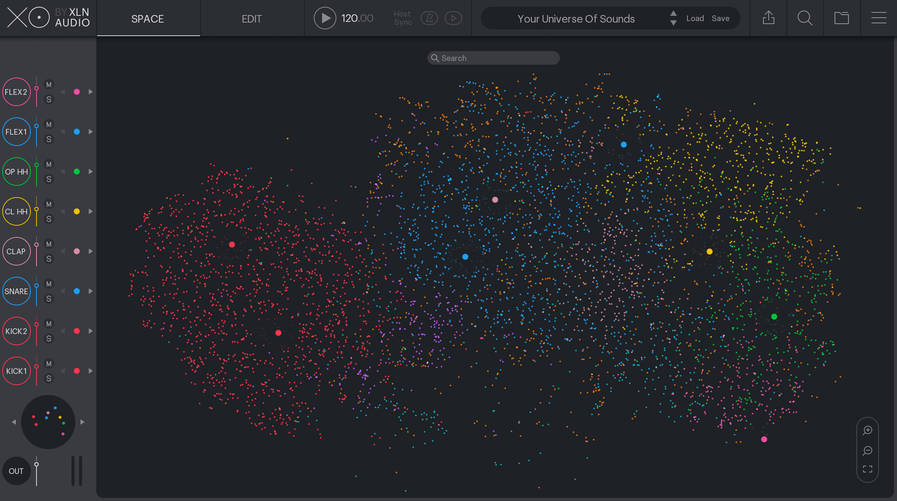Click the fit-to-view fullscreen icon
This screenshot has height=501, width=897.
point(868,469)
